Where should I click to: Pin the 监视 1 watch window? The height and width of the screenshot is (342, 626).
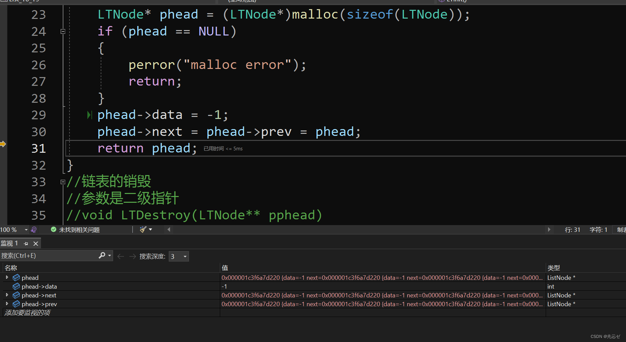[26, 243]
